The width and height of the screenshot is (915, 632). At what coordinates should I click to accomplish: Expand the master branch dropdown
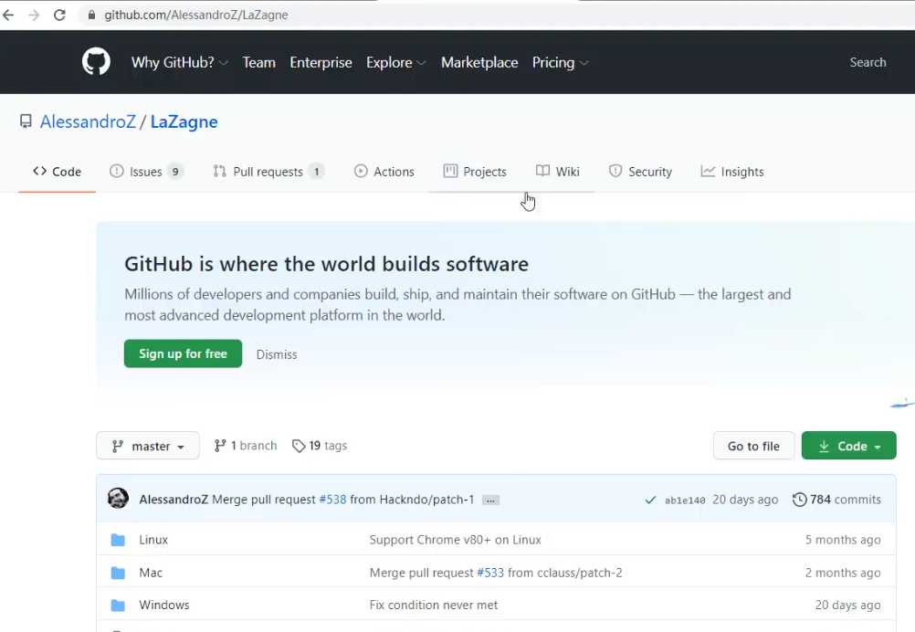(148, 446)
